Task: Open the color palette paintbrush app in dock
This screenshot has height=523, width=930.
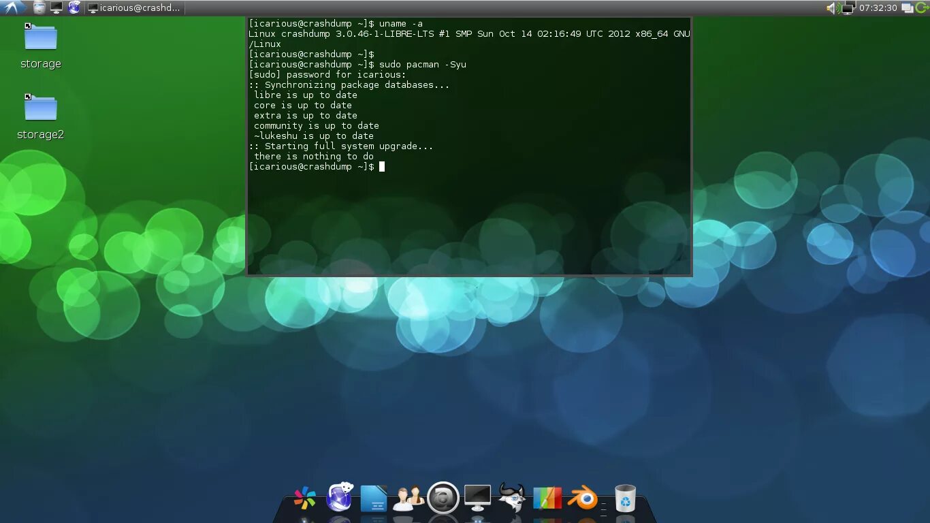Action: point(547,498)
